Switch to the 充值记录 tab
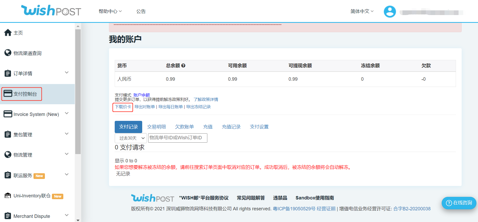Screen dimensions: 478x222 (231, 127)
